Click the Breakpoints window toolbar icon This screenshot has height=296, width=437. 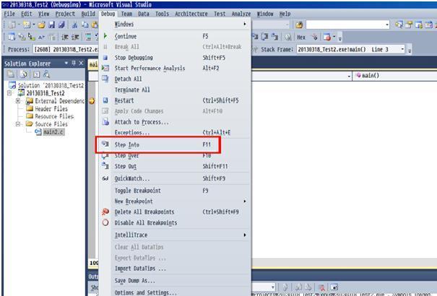[x=327, y=37]
